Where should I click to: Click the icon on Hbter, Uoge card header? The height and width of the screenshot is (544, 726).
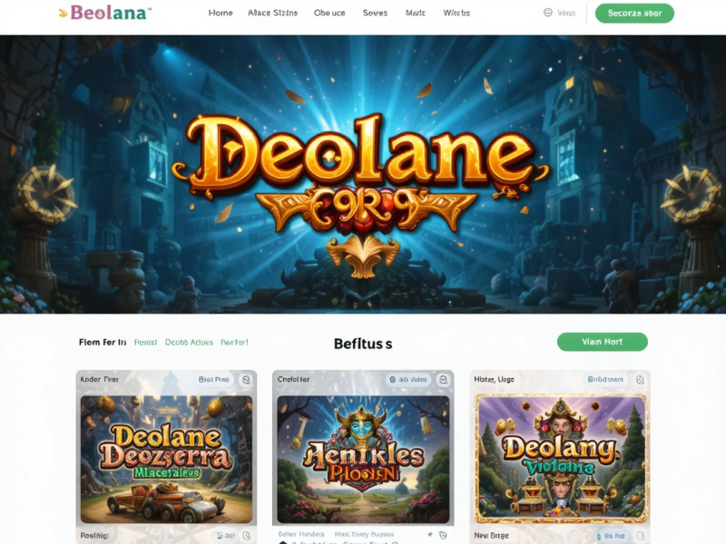640,380
